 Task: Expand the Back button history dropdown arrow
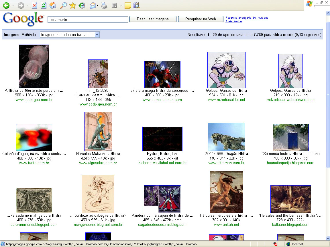[x=12, y=5]
